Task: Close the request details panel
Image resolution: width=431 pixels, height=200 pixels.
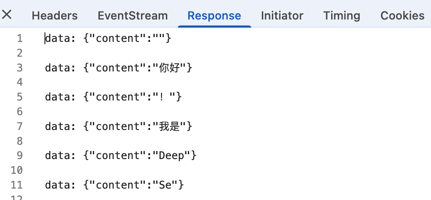Action: pyautogui.click(x=7, y=15)
